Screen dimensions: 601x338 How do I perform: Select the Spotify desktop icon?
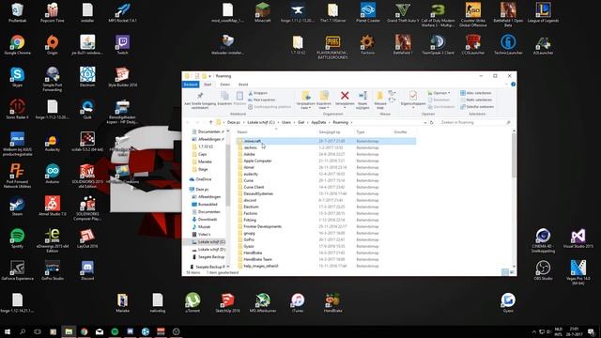(x=17, y=238)
